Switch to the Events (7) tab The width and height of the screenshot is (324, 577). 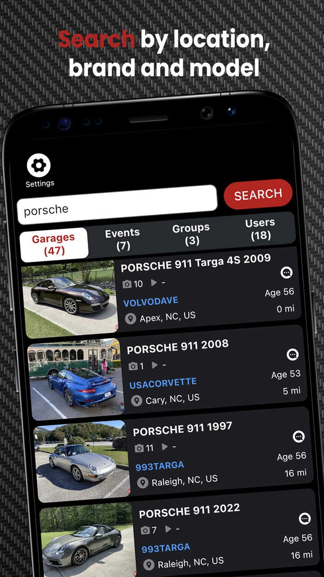point(122,239)
